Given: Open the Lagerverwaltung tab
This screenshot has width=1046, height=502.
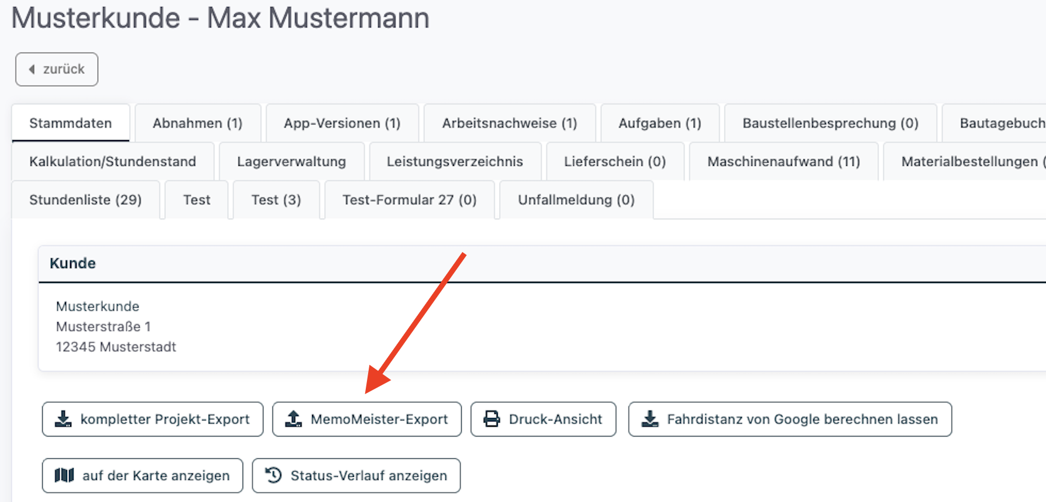Looking at the screenshot, I should pyautogui.click(x=291, y=162).
